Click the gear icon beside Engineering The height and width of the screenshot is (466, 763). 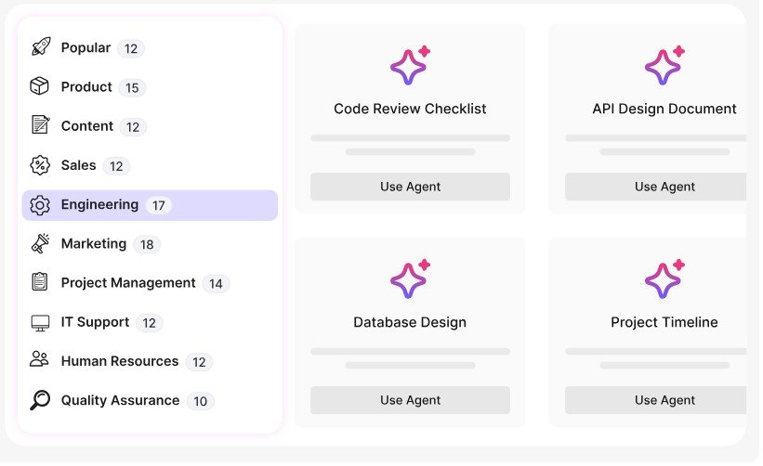pos(40,205)
